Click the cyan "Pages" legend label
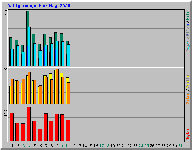 coord(187,46)
